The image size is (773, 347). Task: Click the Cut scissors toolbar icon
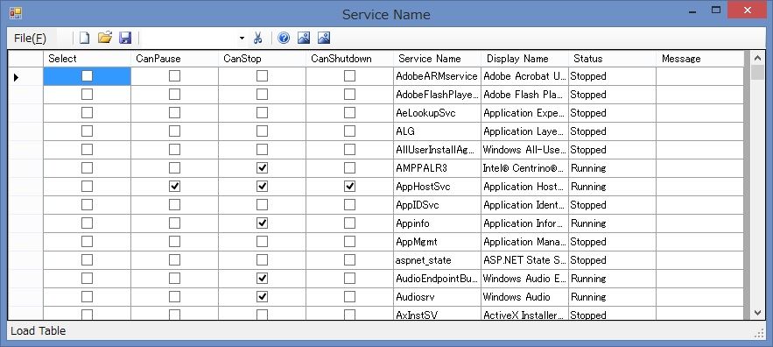point(257,38)
